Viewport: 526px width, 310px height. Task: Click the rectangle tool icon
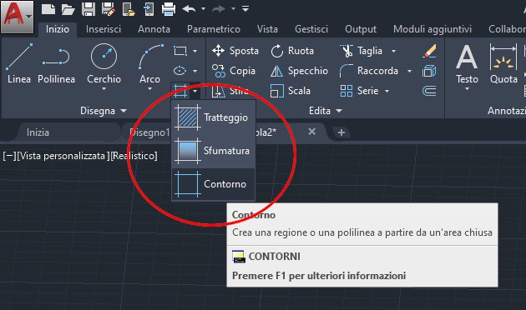tap(180, 51)
